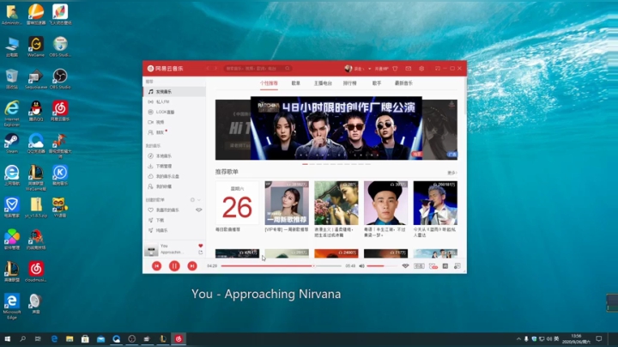The width and height of the screenshot is (618, 347).
Task: Open Download Manager (下载管理) in sidebar
Action: (x=174, y=166)
